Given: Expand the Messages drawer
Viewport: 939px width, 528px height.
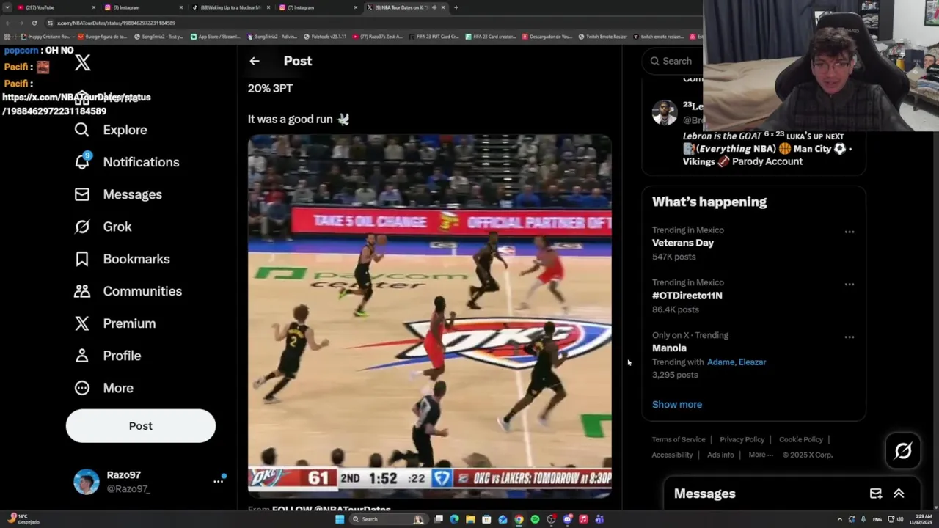Looking at the screenshot, I should pyautogui.click(x=899, y=494).
